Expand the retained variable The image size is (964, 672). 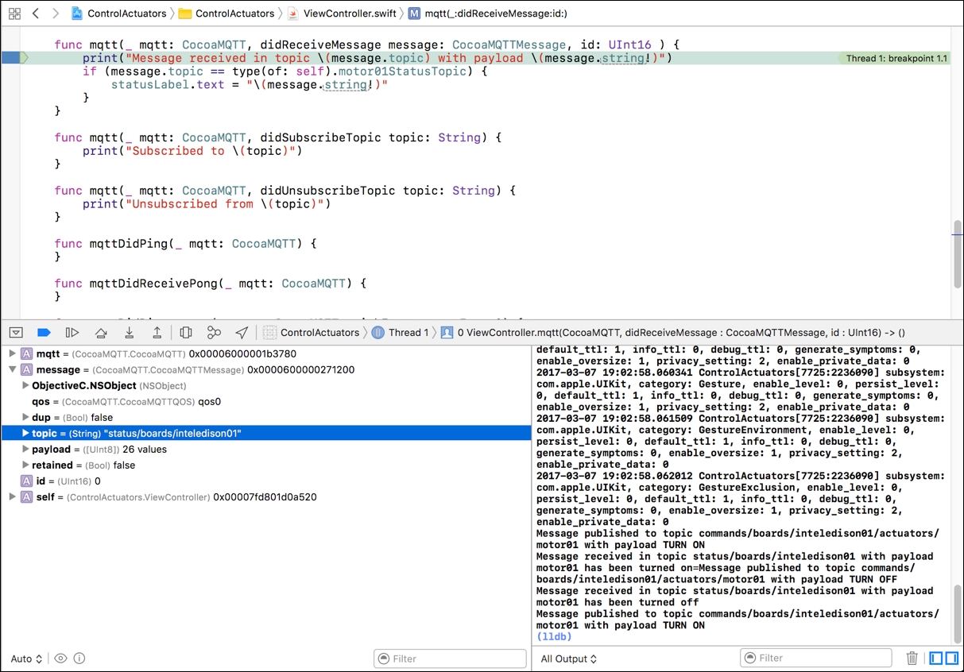25,465
